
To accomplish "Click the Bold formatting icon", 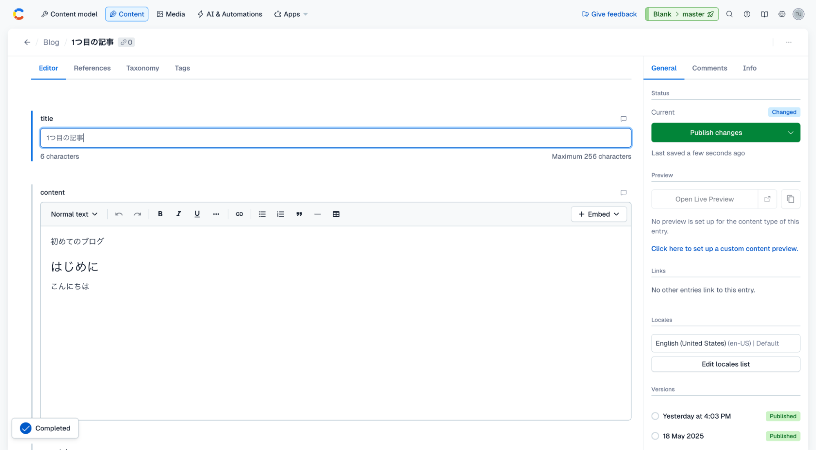I will pos(160,214).
